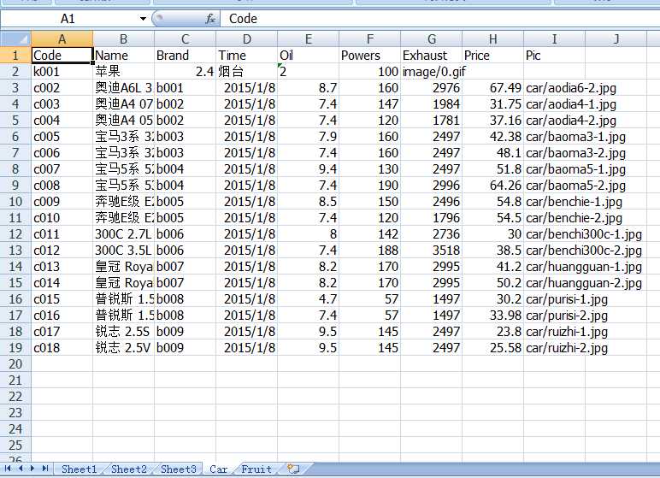The height and width of the screenshot is (478, 660).
Task: Select the Brand header cell
Action: (x=186, y=56)
